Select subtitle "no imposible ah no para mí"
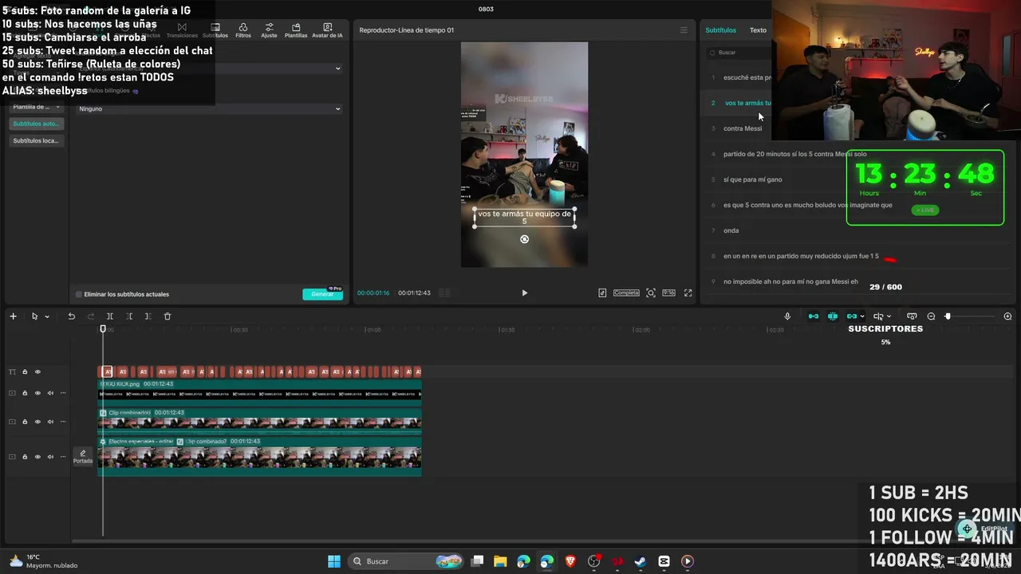Screen dimensions: 1021x574 pos(790,281)
